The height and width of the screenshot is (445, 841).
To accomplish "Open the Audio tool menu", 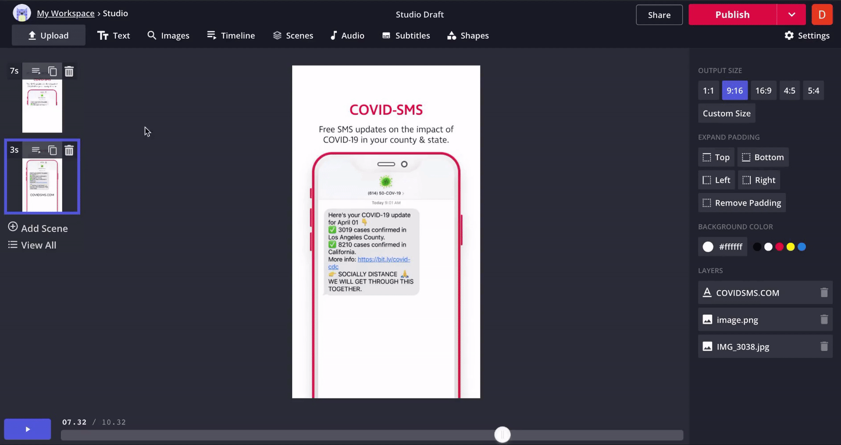I will coord(347,36).
